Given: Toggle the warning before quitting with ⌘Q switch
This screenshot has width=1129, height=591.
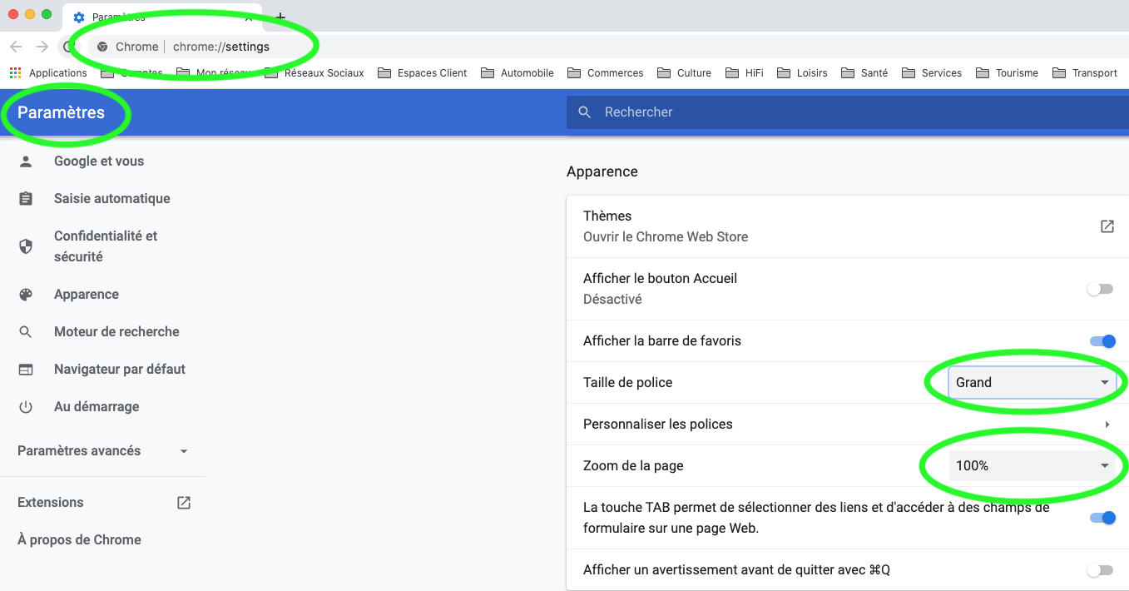Looking at the screenshot, I should (1100, 570).
